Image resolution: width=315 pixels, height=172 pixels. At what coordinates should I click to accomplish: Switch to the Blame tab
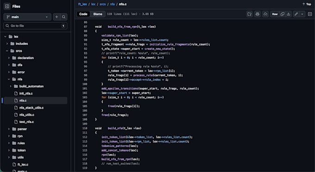click(x=98, y=14)
